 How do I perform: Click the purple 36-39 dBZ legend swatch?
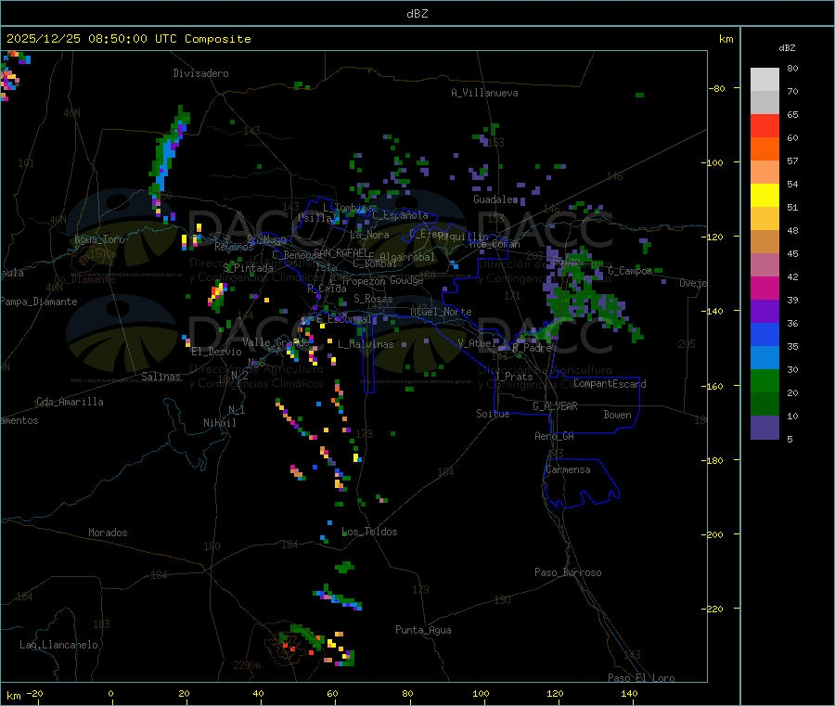764,312
